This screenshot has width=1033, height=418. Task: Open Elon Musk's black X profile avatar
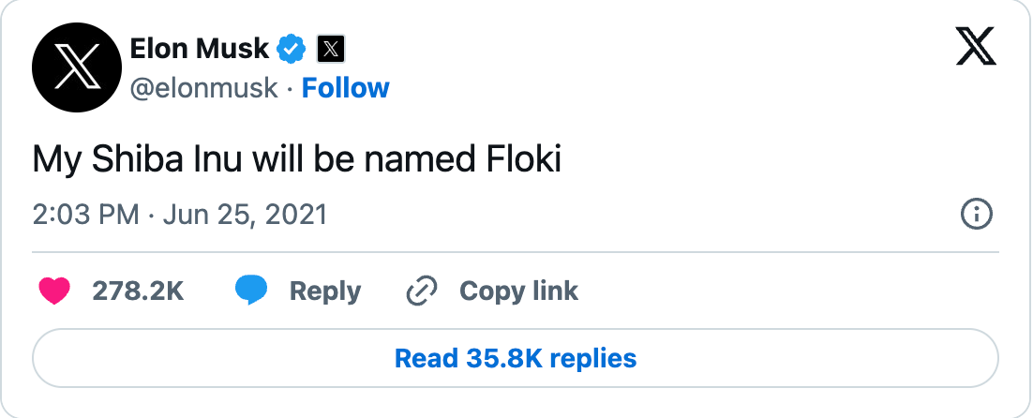pos(77,67)
